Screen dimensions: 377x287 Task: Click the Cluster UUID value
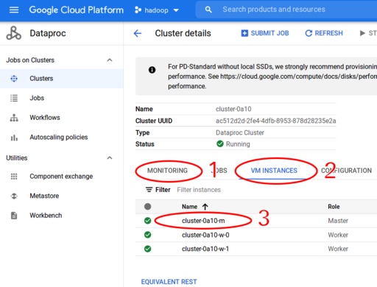click(275, 121)
